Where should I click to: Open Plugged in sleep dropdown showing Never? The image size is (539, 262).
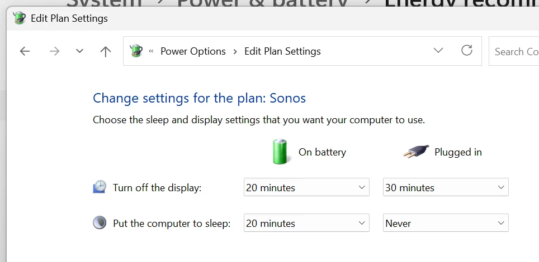pyautogui.click(x=446, y=223)
